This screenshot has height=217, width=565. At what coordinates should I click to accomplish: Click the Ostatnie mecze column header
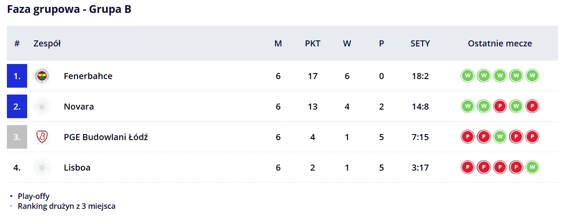tap(500, 43)
